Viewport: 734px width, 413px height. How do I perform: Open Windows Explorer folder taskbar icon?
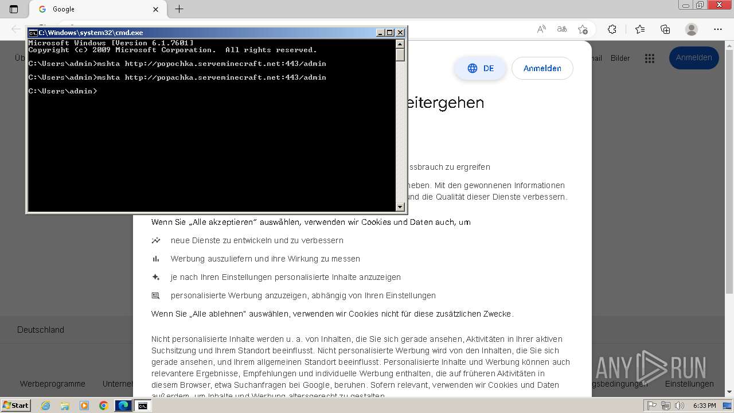pyautogui.click(x=65, y=406)
